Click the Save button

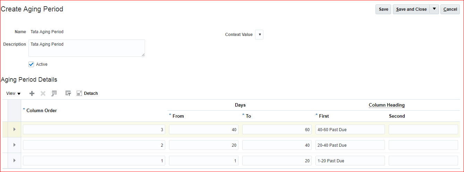(x=383, y=9)
